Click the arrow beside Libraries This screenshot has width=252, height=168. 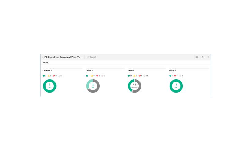coord(51,71)
